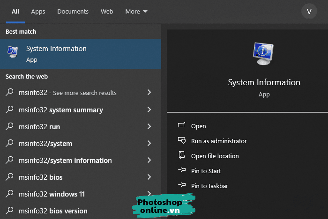The image size is (328, 219).
Task: Click the Open icon in right panel
Action: 182,126
